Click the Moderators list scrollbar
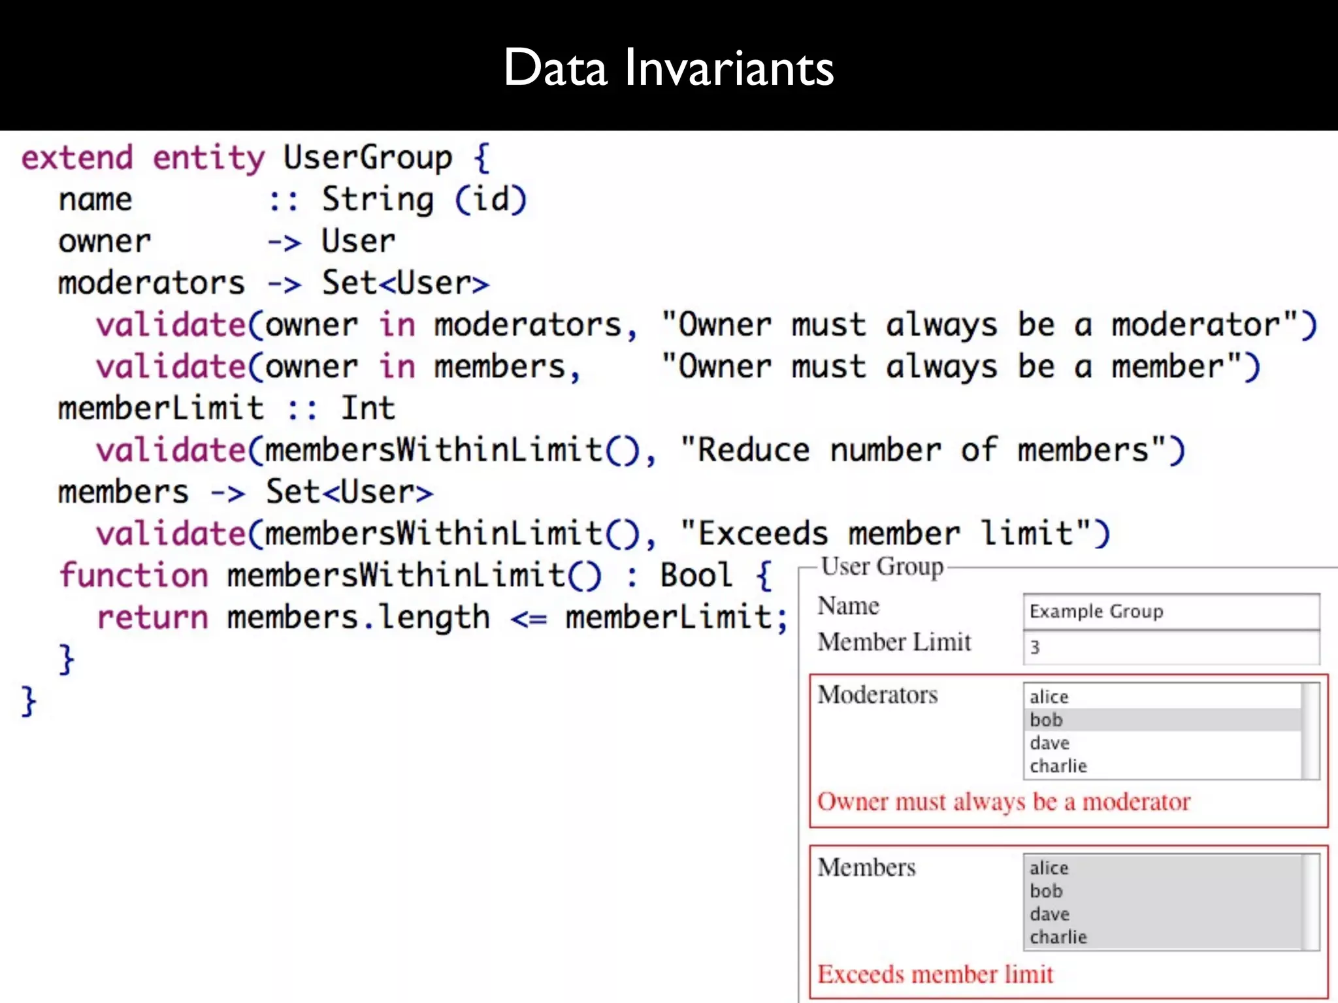The width and height of the screenshot is (1338, 1003). point(1310,731)
